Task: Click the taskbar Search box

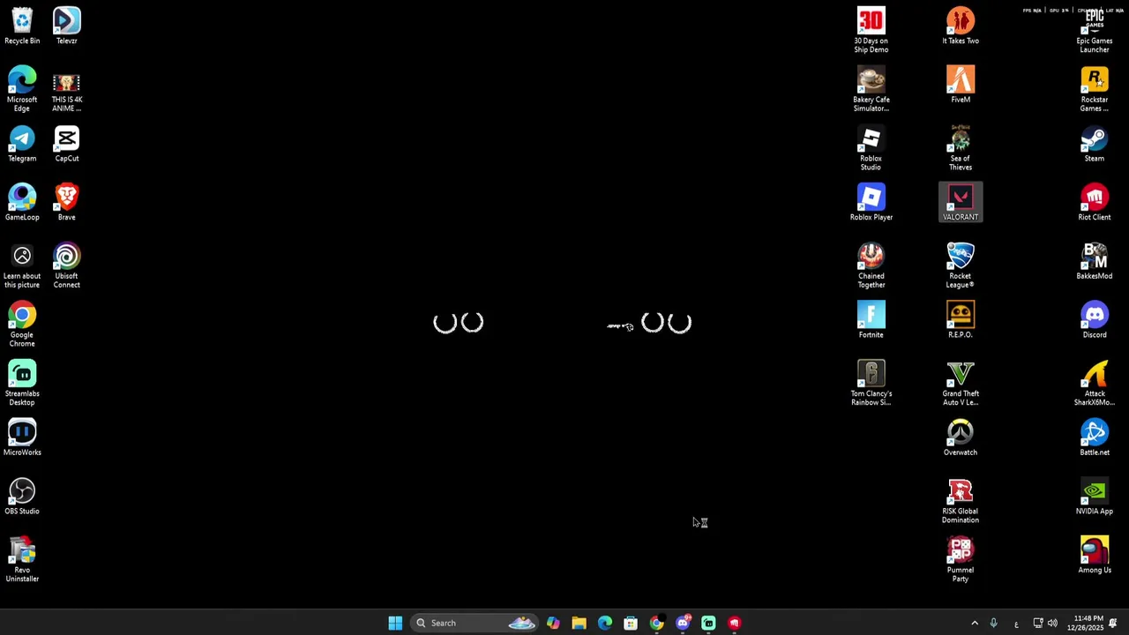Action: (x=475, y=623)
